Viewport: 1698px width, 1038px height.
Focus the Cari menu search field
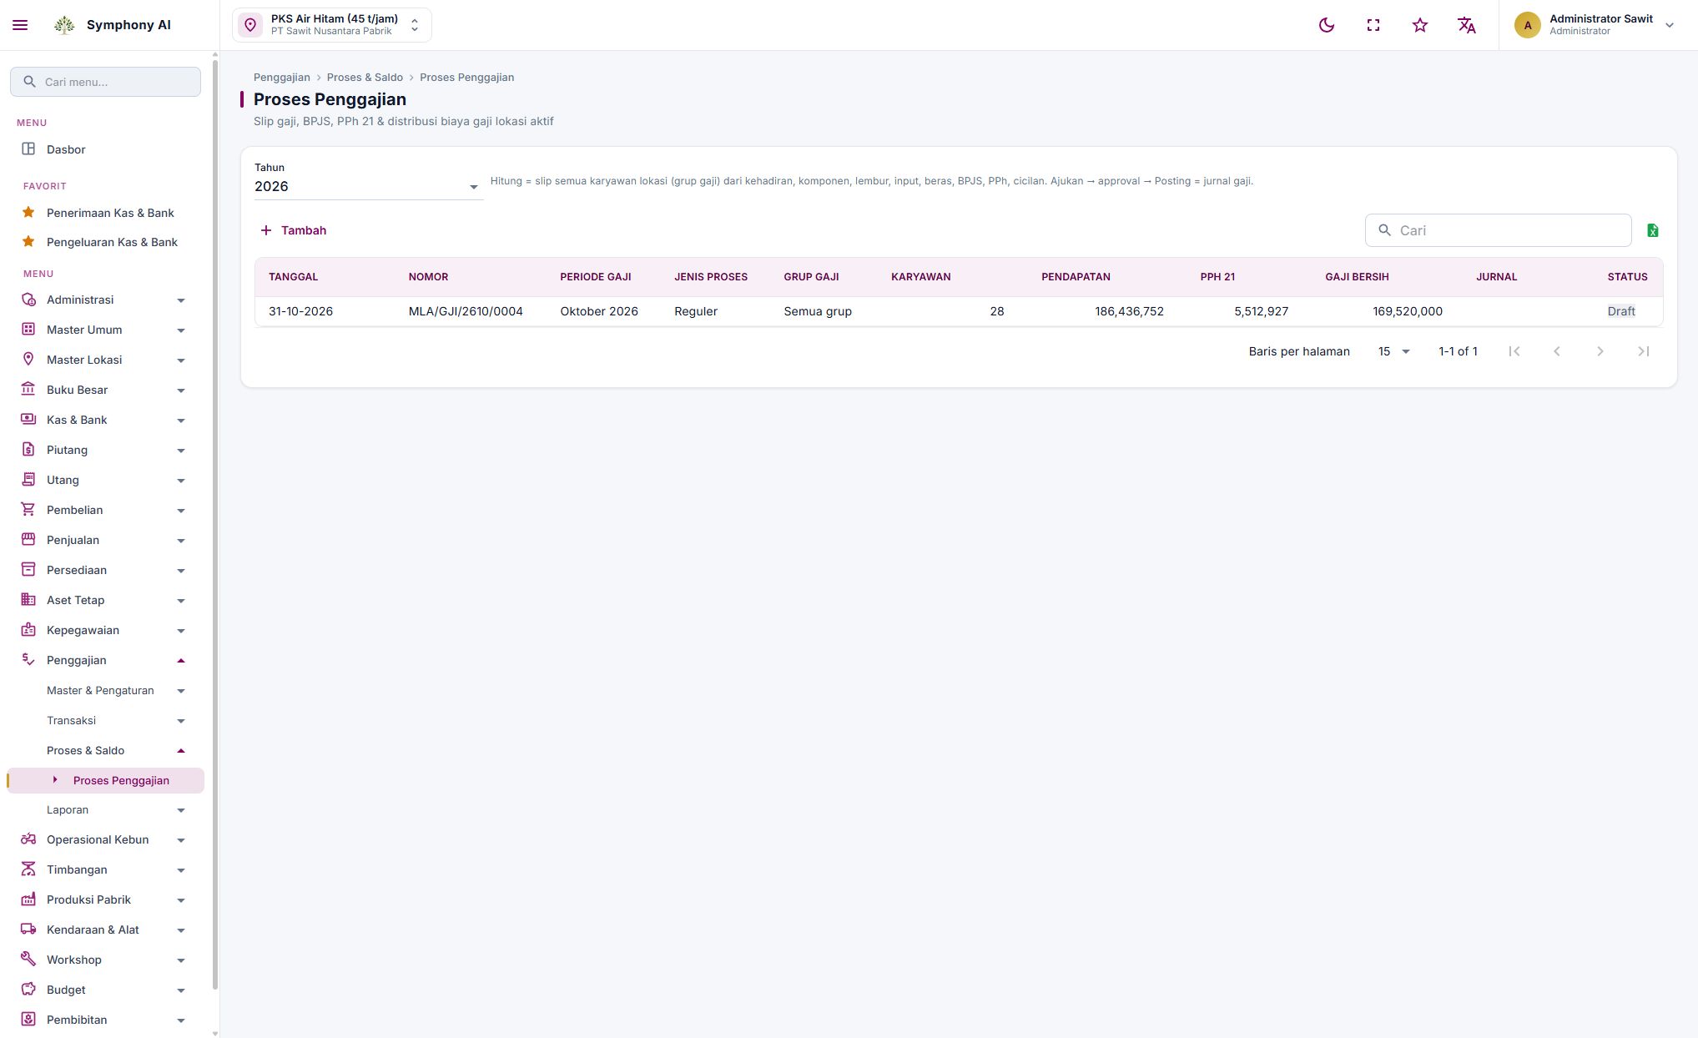[x=105, y=82]
